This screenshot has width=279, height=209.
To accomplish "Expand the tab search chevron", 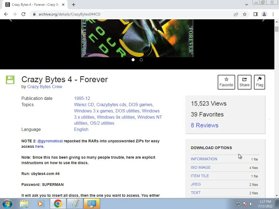I will (246, 5).
